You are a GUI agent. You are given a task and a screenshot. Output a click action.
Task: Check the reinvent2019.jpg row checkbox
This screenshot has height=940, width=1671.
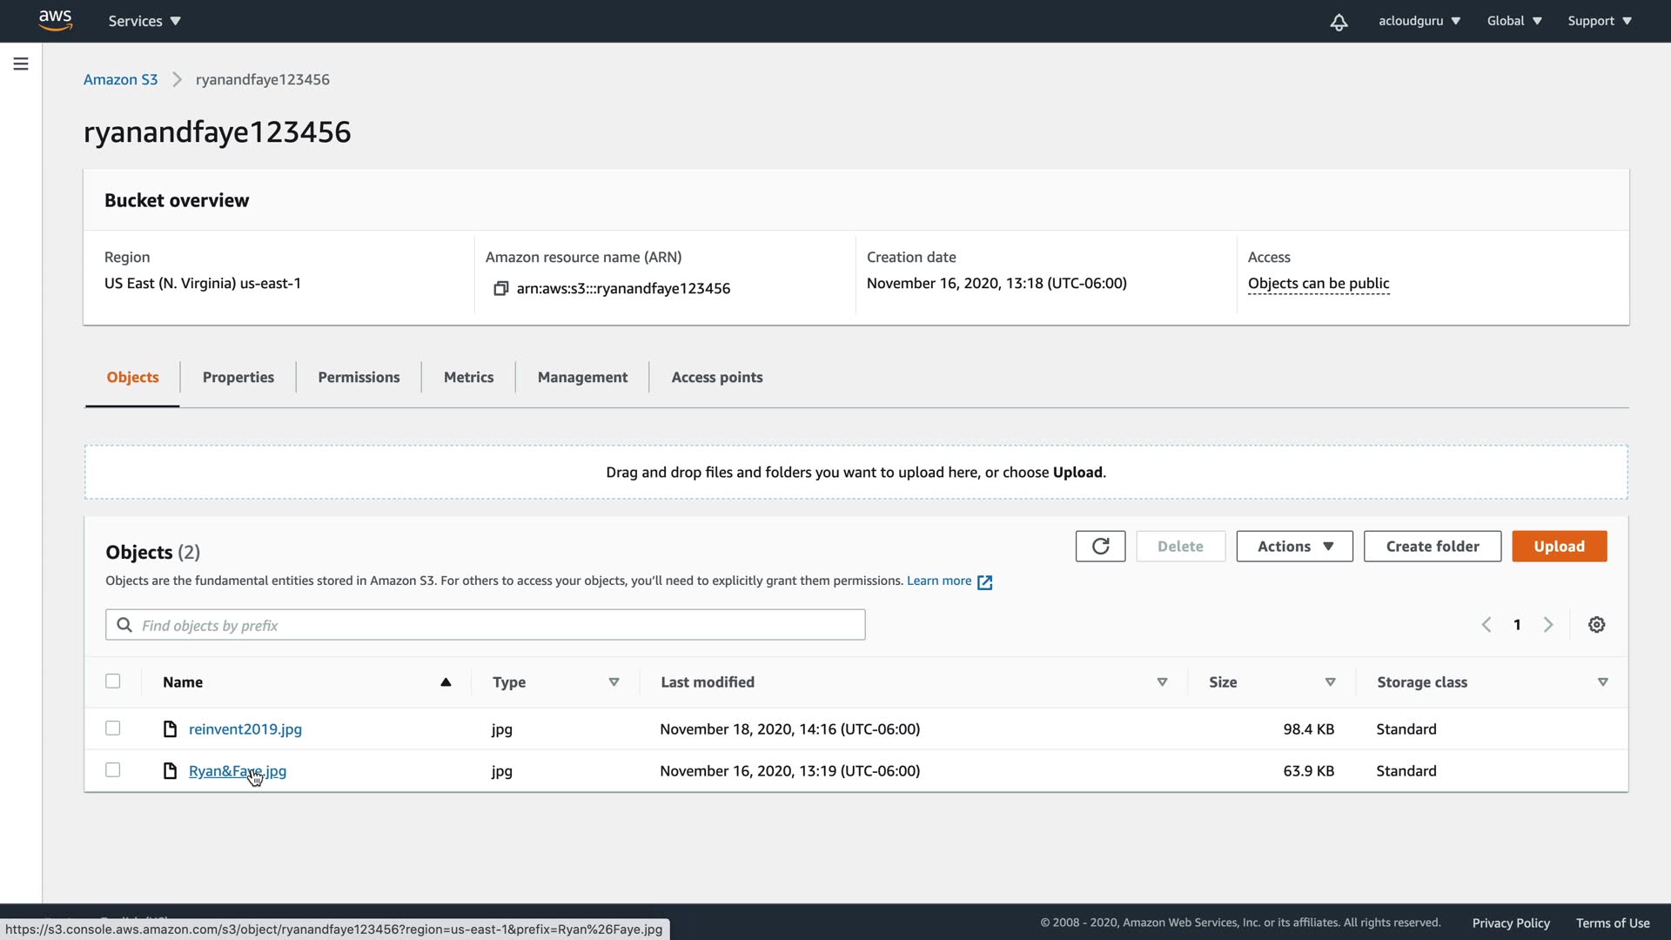(113, 728)
